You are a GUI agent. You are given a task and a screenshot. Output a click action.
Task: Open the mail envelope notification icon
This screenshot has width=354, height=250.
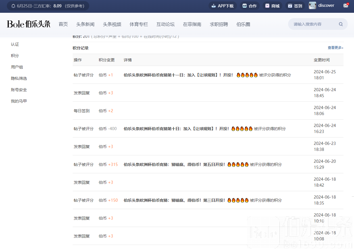345,5
